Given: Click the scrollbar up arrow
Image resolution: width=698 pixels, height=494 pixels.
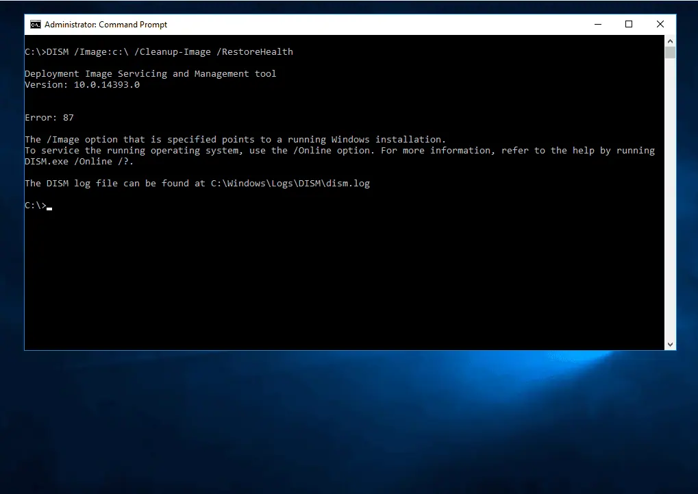Looking at the screenshot, I should click(670, 41).
